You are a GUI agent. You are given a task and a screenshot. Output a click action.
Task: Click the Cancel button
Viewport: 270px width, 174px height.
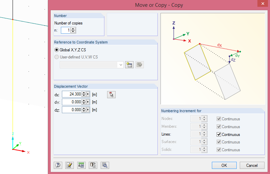click(x=252, y=166)
